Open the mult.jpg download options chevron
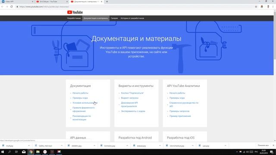Image resolution: width=276 pixels, height=155 pixels. pyautogui.click(x=29, y=146)
